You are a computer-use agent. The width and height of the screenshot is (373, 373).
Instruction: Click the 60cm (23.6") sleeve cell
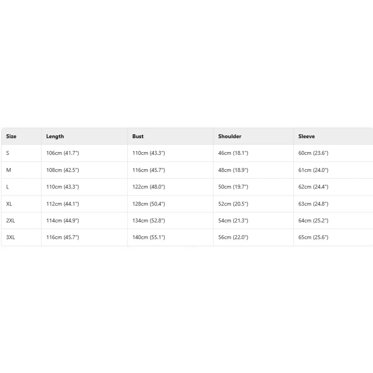[x=313, y=153]
